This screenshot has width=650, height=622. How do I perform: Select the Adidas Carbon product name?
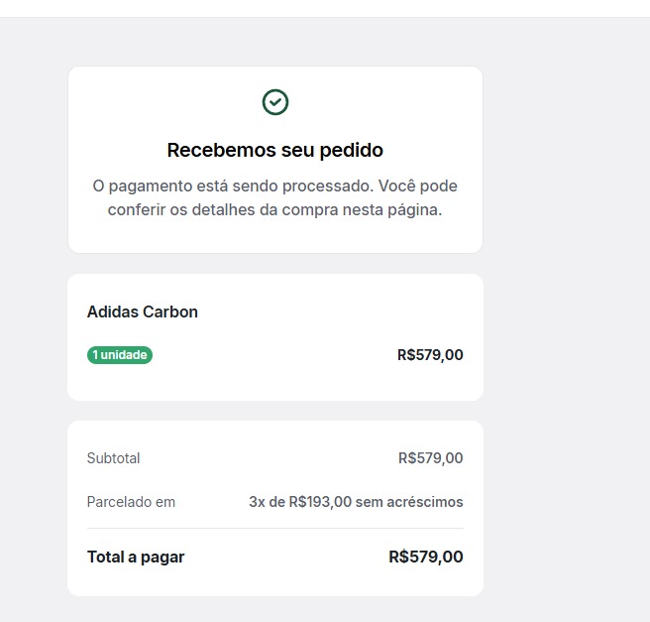[143, 311]
